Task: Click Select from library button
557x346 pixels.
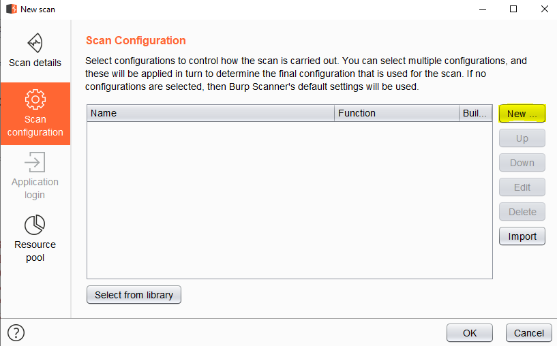Action: pyautogui.click(x=134, y=295)
